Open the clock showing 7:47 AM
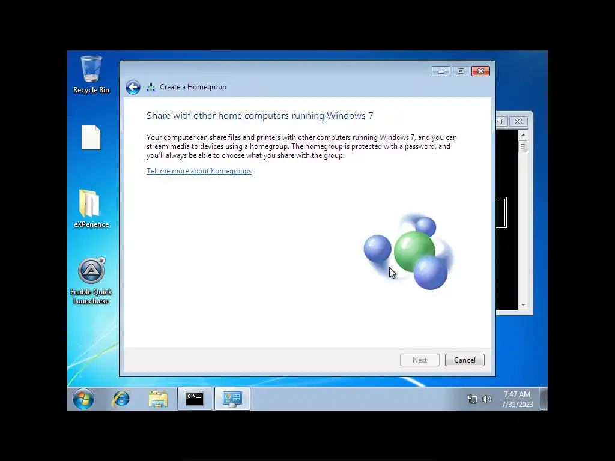Screen dimensions: 615x461 point(517,399)
